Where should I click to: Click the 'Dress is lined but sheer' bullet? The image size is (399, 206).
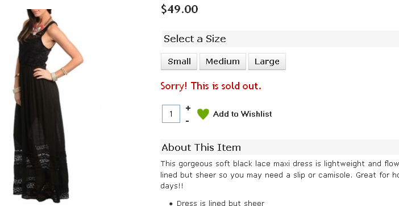[221, 203]
